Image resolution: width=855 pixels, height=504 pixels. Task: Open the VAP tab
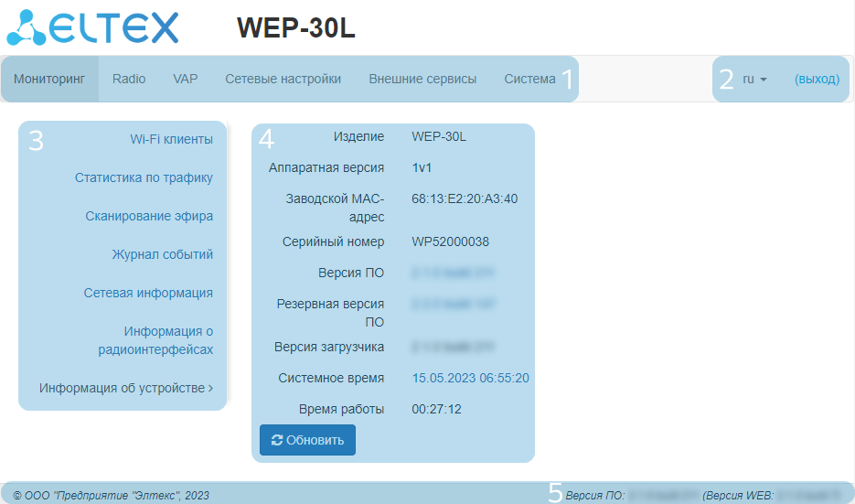186,79
